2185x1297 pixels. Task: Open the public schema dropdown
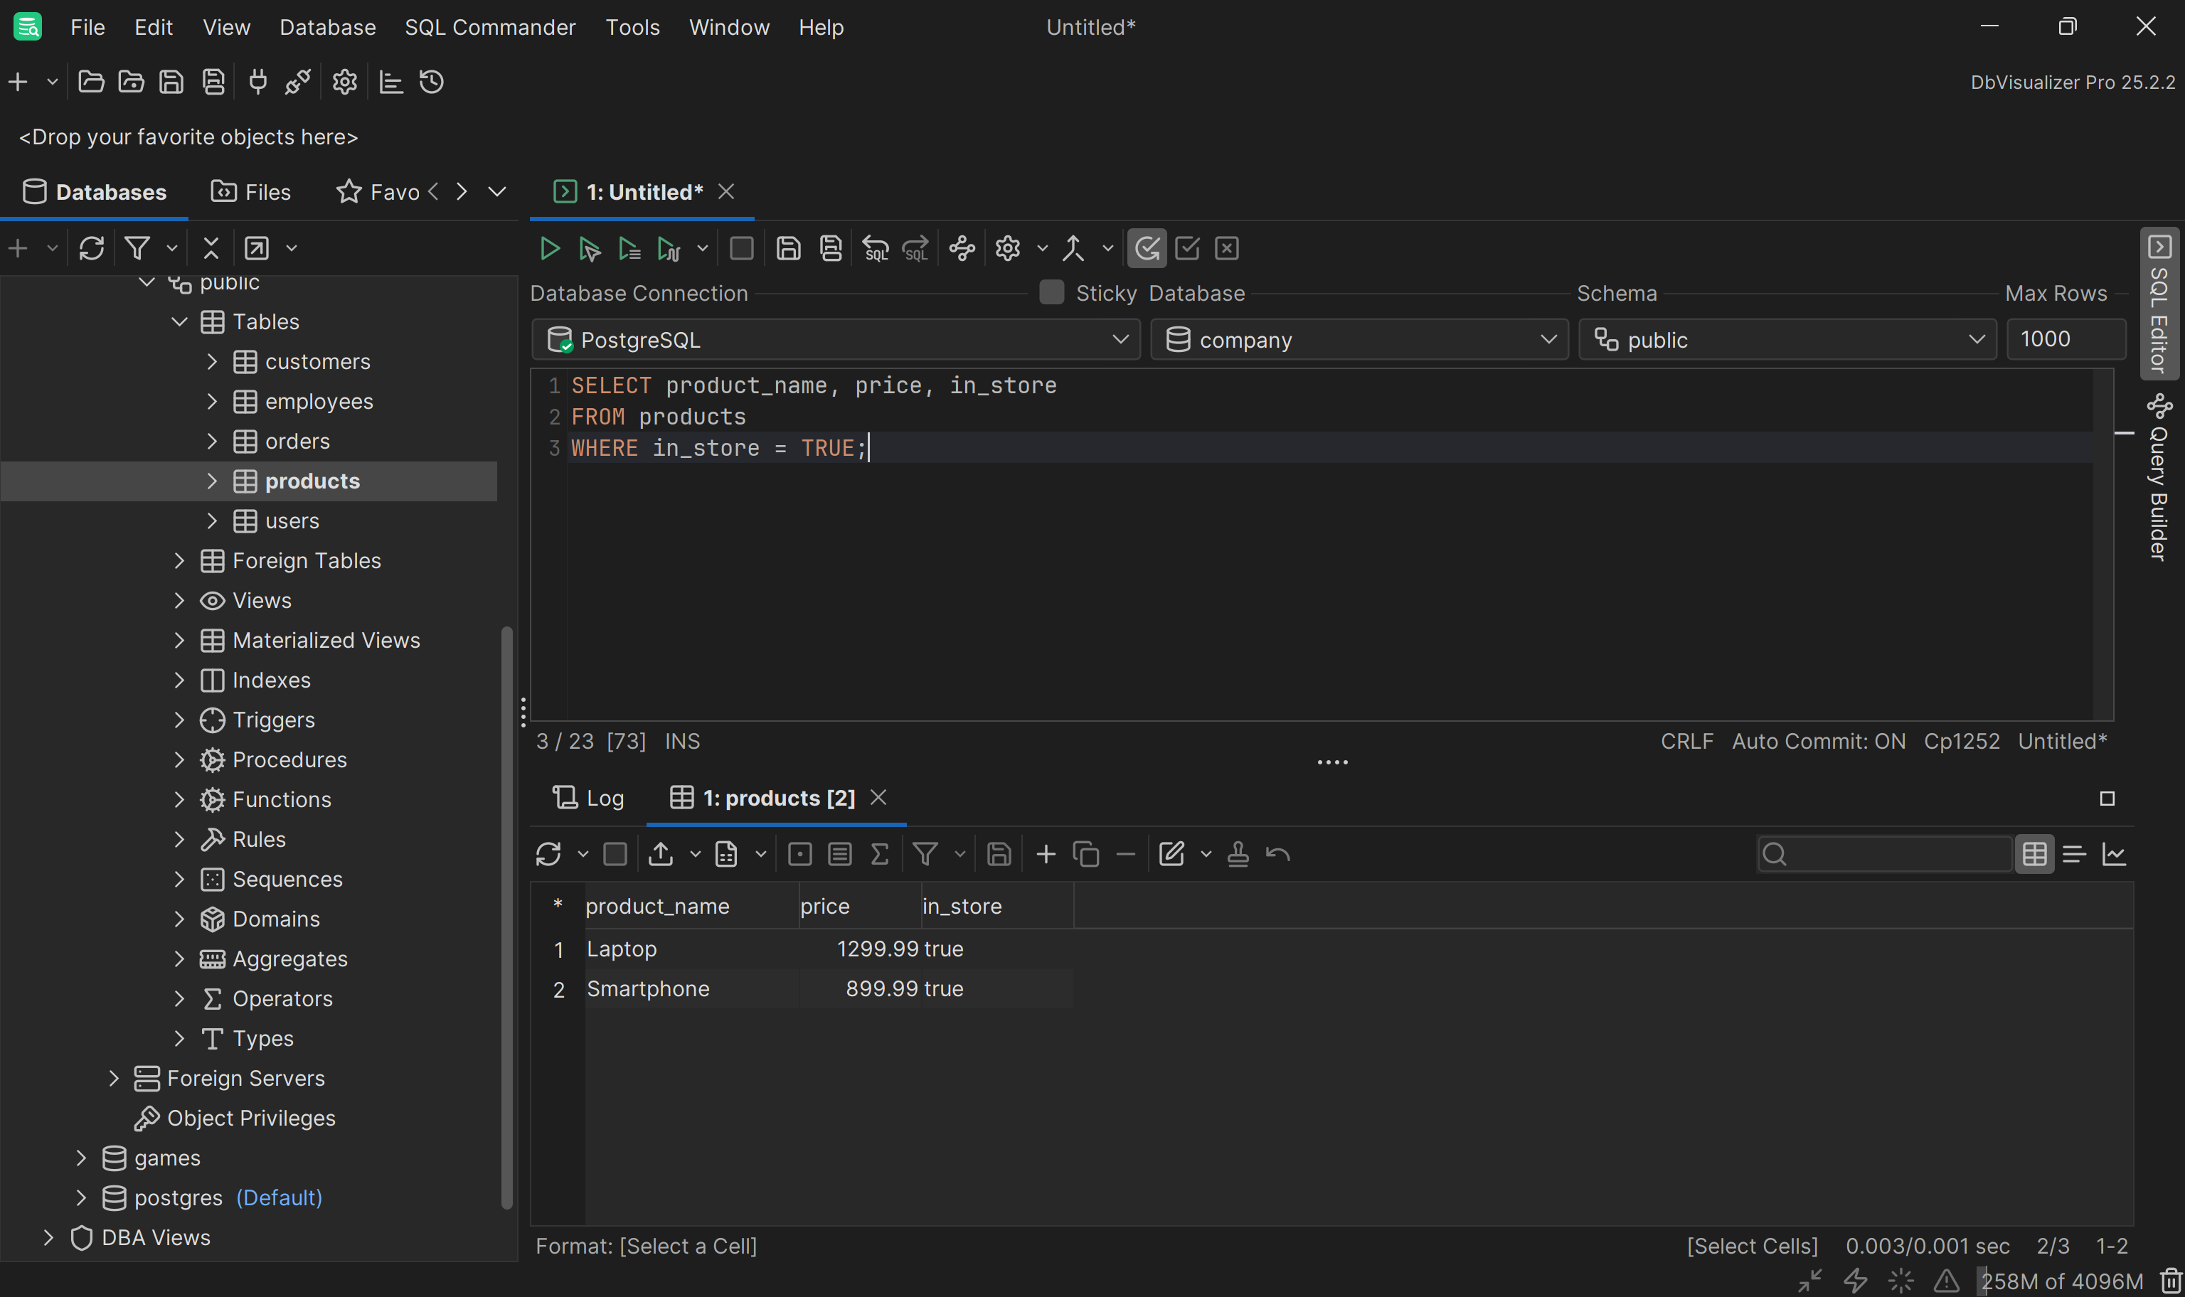point(1787,339)
